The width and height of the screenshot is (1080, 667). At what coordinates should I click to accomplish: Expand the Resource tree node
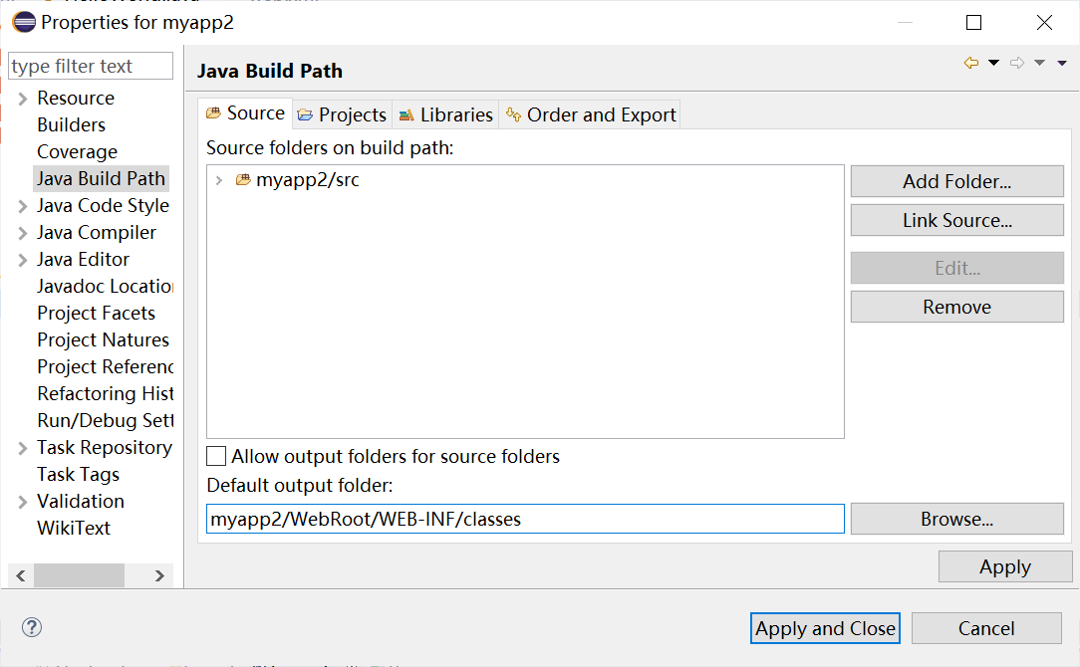click(x=23, y=99)
